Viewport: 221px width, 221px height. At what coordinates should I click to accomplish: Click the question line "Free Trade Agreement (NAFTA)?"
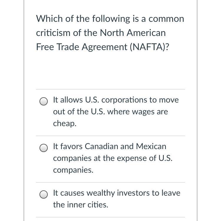(103, 47)
